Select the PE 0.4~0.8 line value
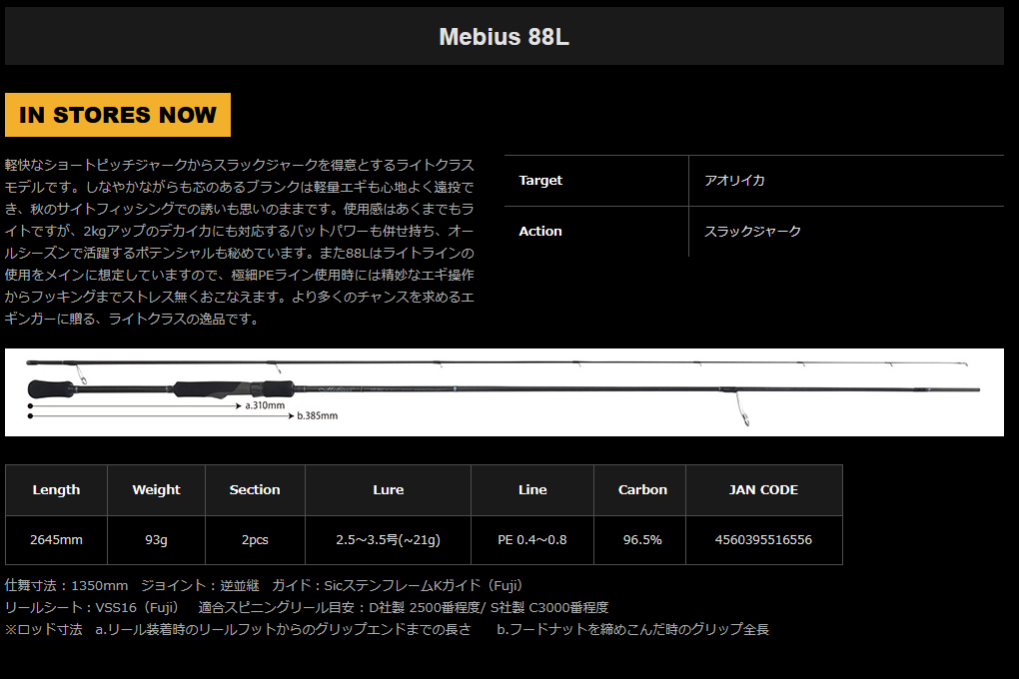The height and width of the screenshot is (679, 1019). coord(532,540)
